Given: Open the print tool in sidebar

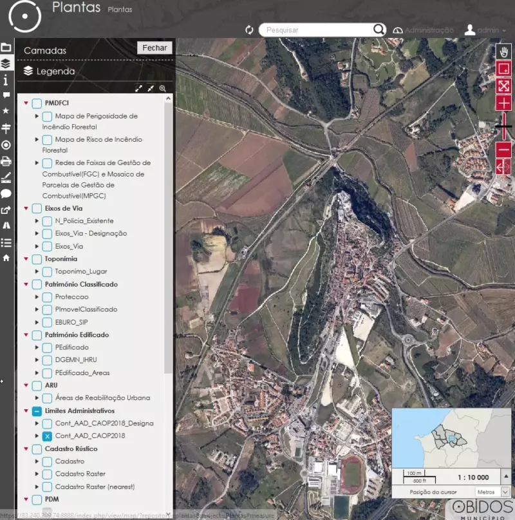Looking at the screenshot, I should pos(6,162).
